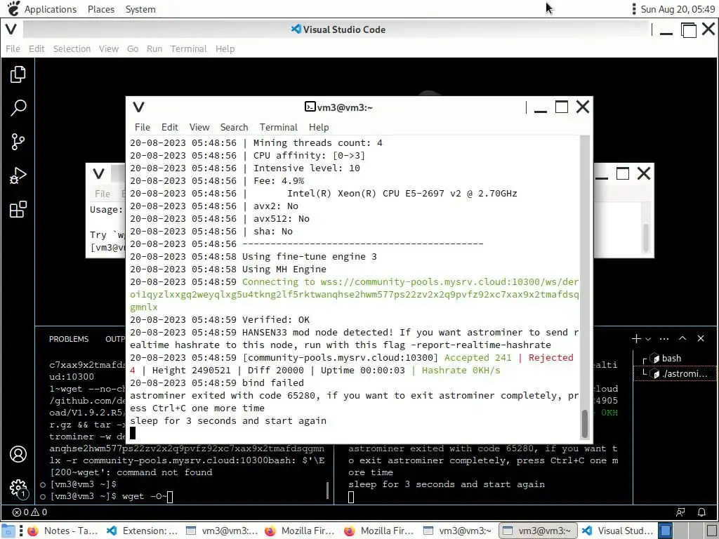Open Search menu in front terminal window
This screenshot has height=539, width=719.
(x=235, y=128)
